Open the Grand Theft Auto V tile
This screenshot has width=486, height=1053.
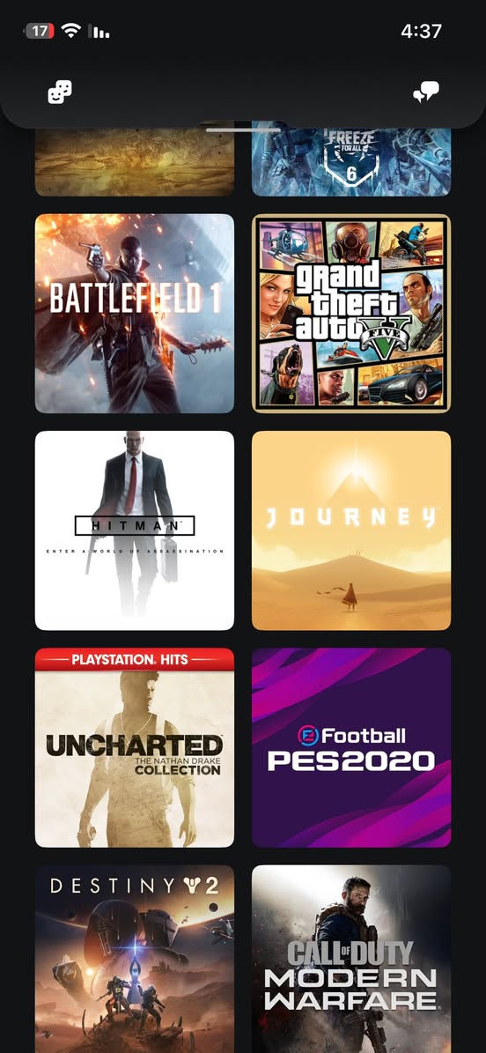(x=351, y=313)
